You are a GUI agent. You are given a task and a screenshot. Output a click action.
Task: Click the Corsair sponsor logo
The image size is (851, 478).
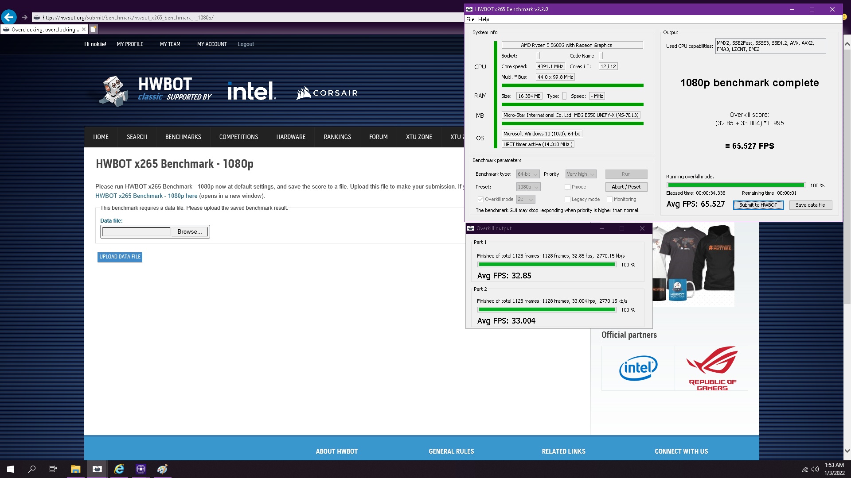327,93
